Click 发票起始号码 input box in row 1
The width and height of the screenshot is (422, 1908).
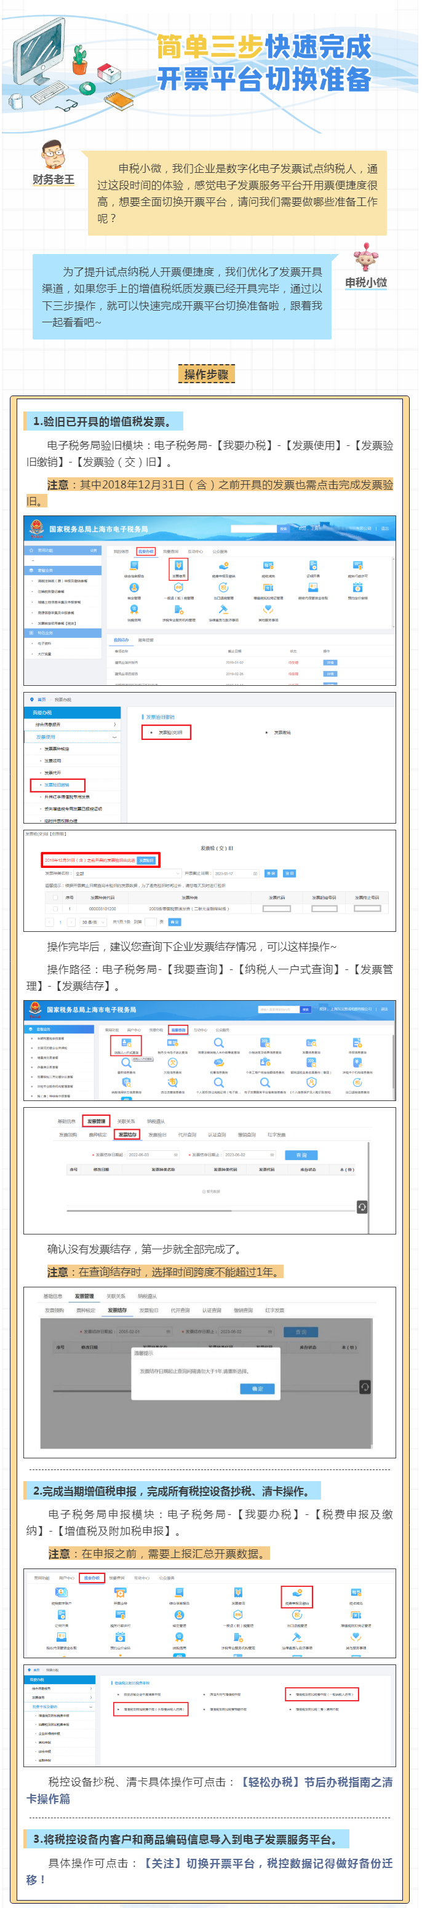pos(324,909)
